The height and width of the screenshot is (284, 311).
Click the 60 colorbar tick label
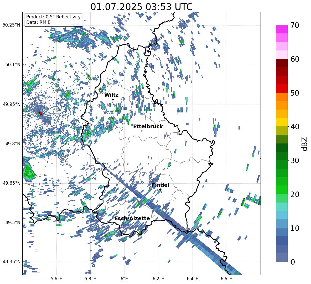pyautogui.click(x=294, y=59)
